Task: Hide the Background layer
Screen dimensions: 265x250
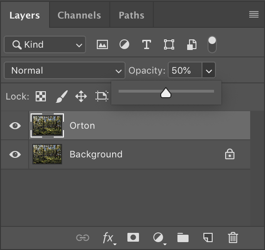Action: pos(15,154)
